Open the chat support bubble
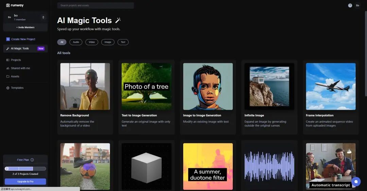Image resolution: width=367 pixels, height=191 pixels. point(356,181)
